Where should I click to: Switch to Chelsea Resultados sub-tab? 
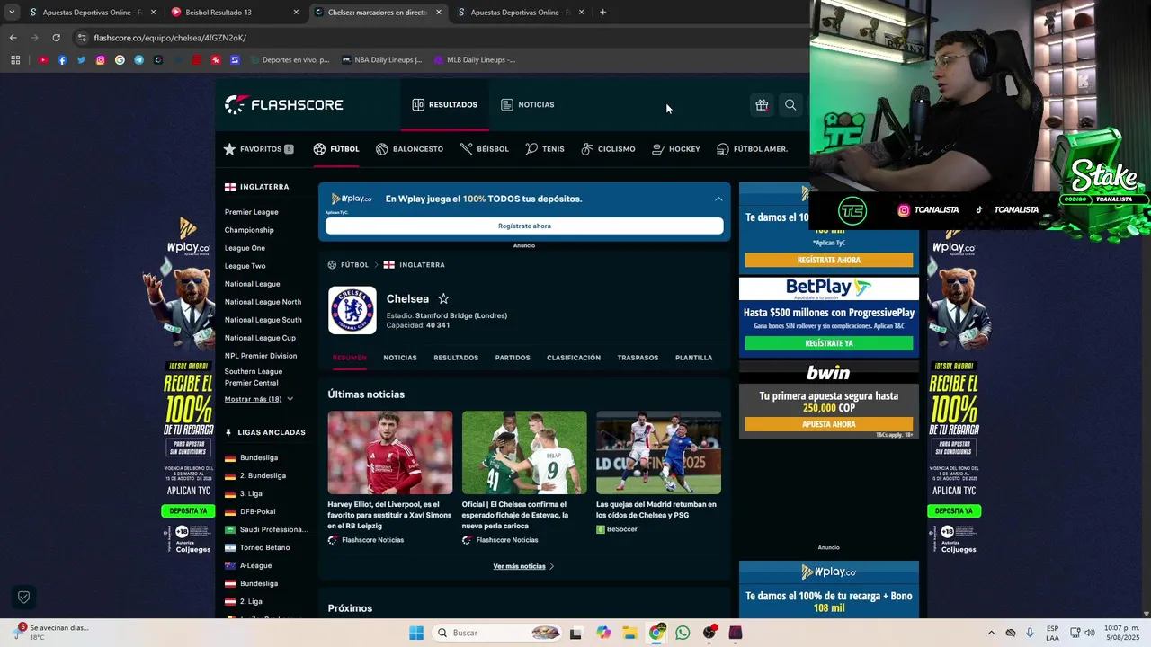(456, 358)
